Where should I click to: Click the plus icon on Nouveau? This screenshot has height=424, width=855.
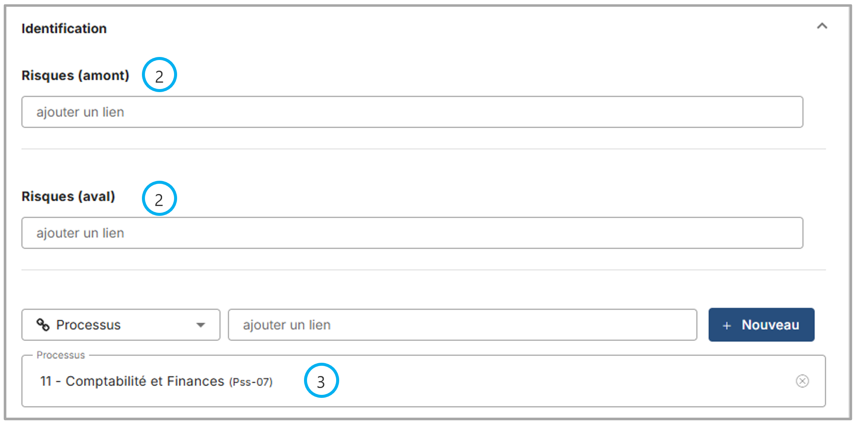(x=727, y=325)
